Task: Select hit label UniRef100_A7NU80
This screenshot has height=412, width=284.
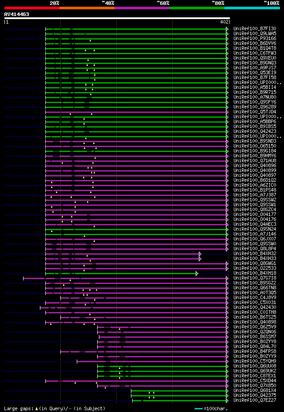Action: 255,97
